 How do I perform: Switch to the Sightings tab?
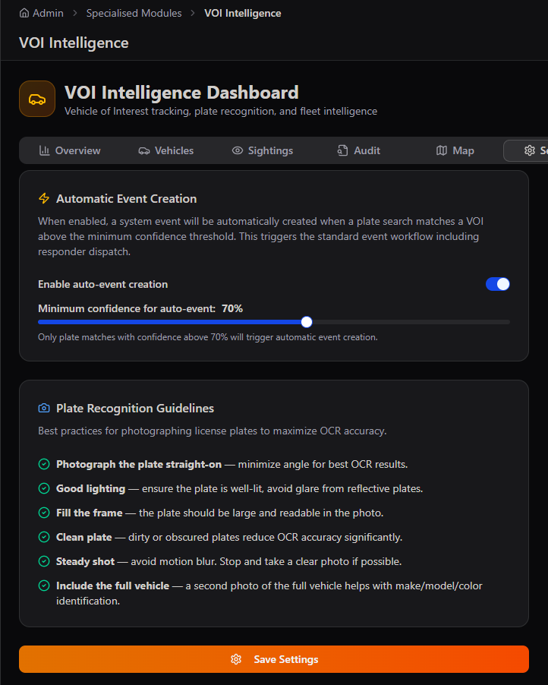(x=263, y=150)
